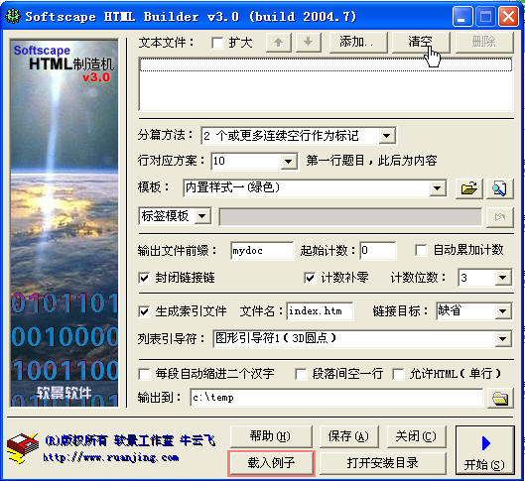The width and height of the screenshot is (525, 481).
Task: Preview template with magnifier icon
Action: [499, 189]
